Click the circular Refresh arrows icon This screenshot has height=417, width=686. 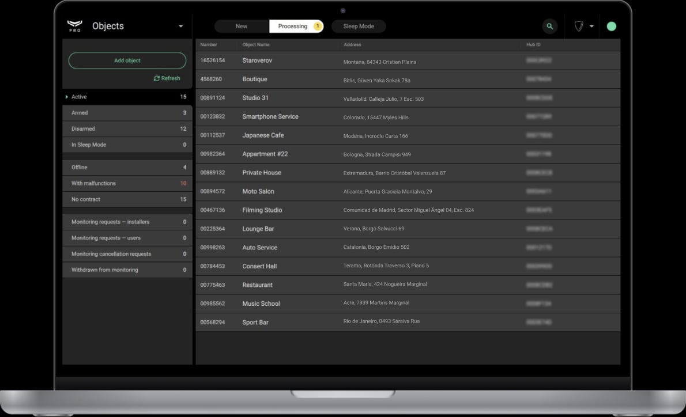pos(156,78)
